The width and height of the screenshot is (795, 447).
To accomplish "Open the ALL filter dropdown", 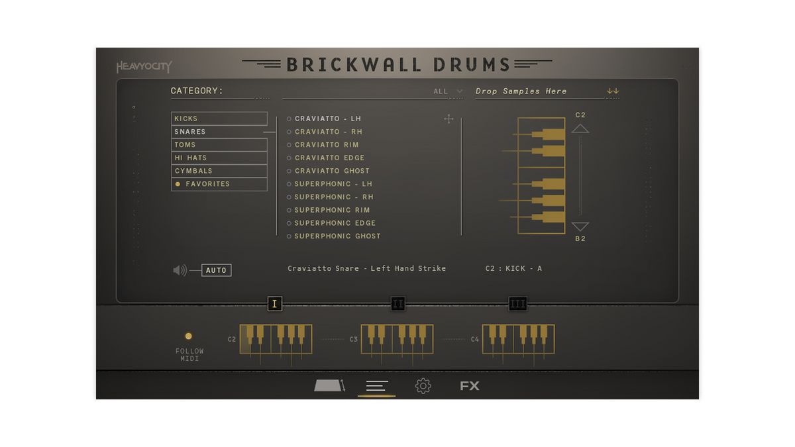I will click(449, 91).
